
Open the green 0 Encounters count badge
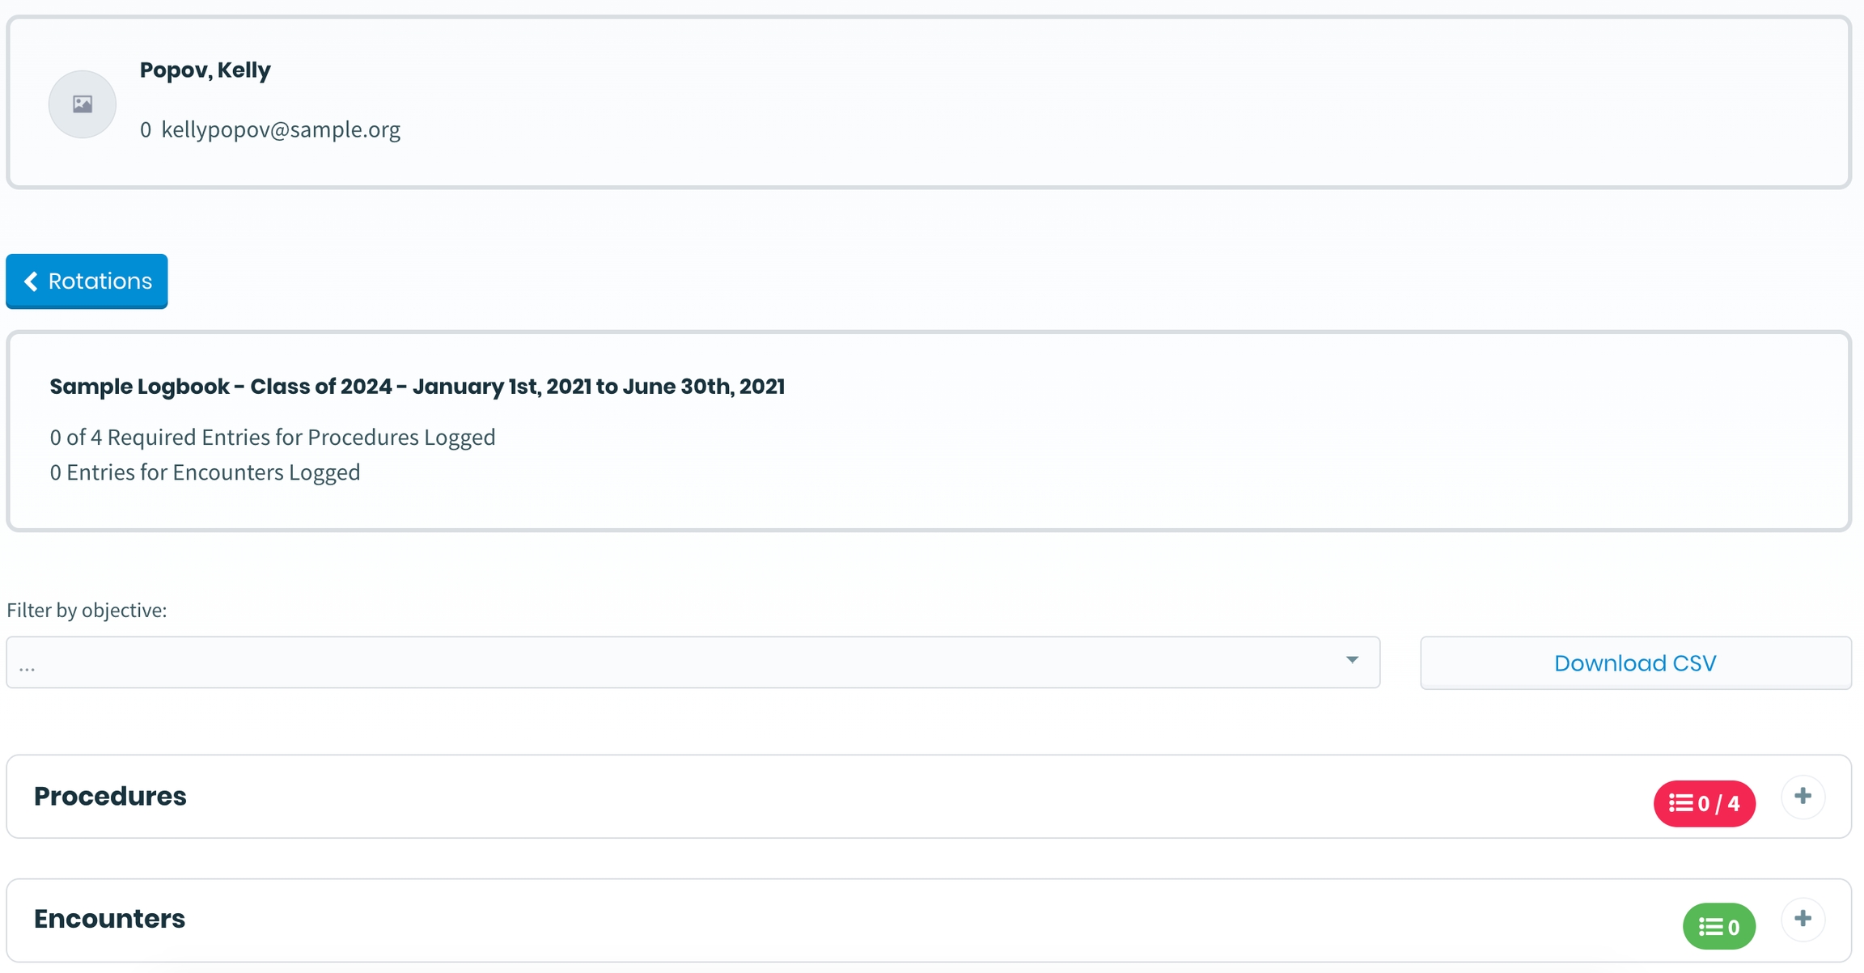[x=1719, y=927]
